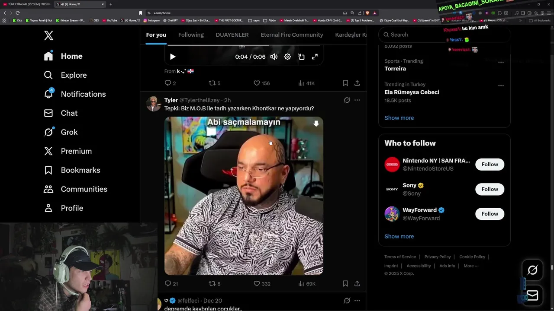Open Bookmarks in the sidebar
Viewport: 554px width, 311px height.
coord(72,170)
